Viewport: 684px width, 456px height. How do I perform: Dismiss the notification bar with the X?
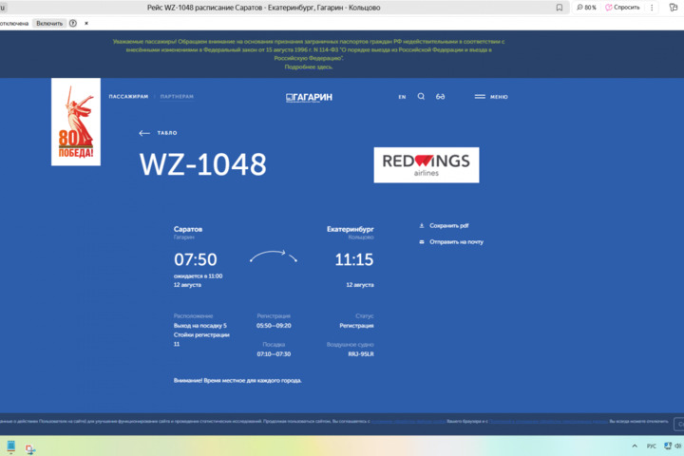tap(86, 23)
